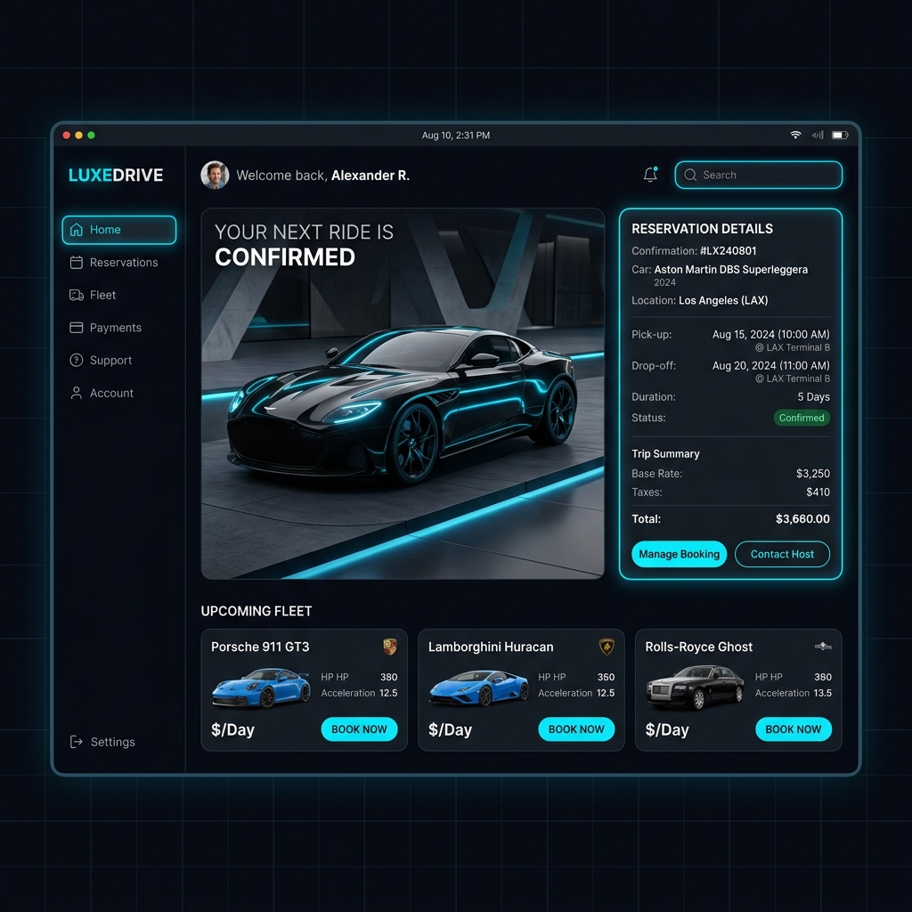Click the $410 taxes value

point(818,492)
